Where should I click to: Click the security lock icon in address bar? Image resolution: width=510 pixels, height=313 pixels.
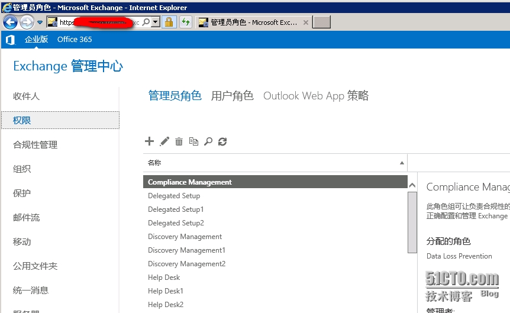(169, 22)
